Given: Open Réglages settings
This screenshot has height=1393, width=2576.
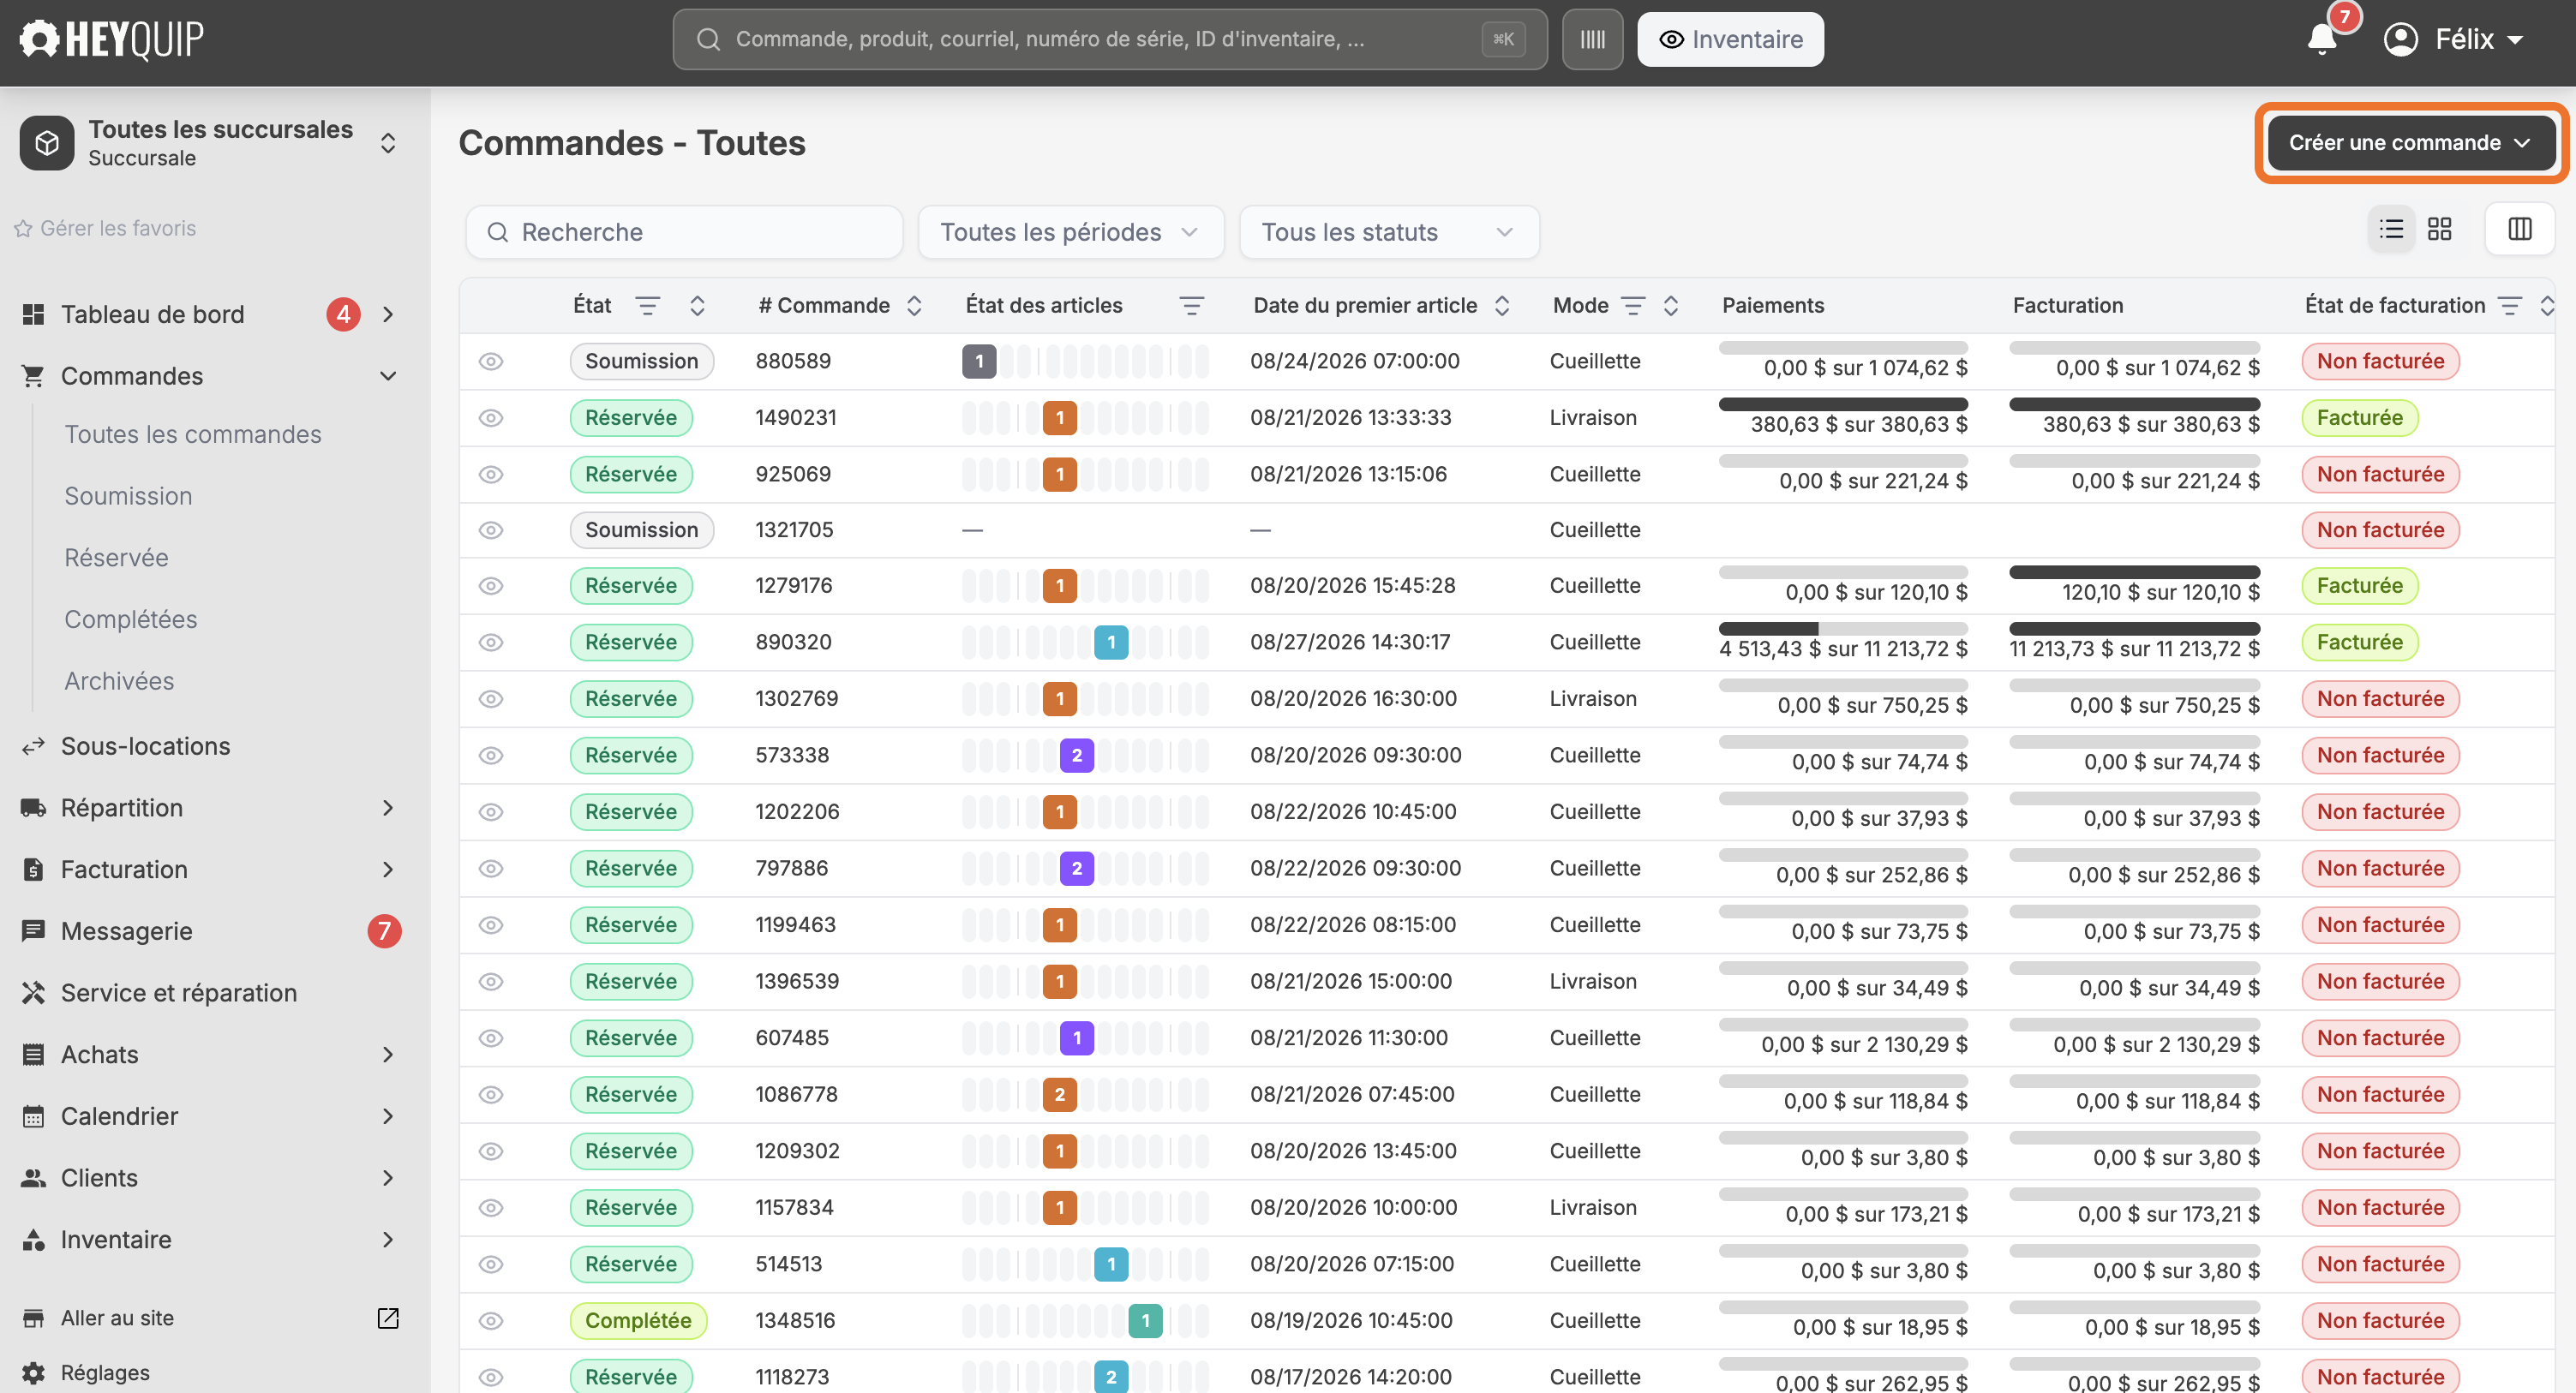Looking at the screenshot, I should (105, 1372).
